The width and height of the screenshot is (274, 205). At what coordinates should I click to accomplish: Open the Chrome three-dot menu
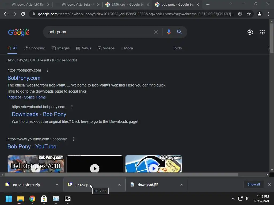[x=268, y=14]
